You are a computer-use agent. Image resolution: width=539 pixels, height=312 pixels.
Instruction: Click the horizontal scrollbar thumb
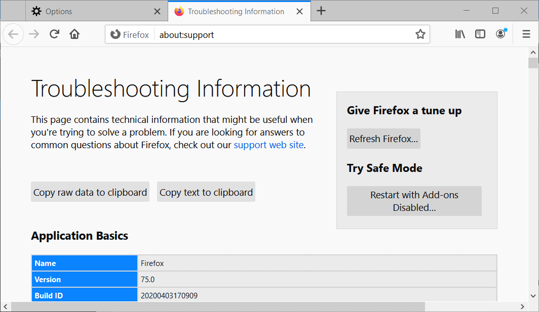click(x=218, y=306)
